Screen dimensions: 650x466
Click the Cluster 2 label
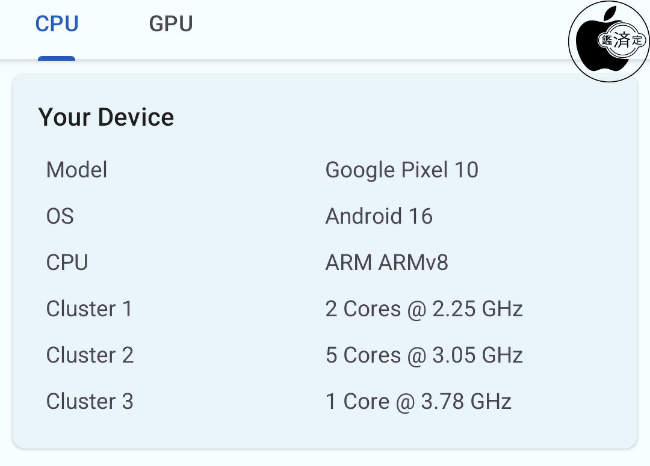[x=90, y=355]
